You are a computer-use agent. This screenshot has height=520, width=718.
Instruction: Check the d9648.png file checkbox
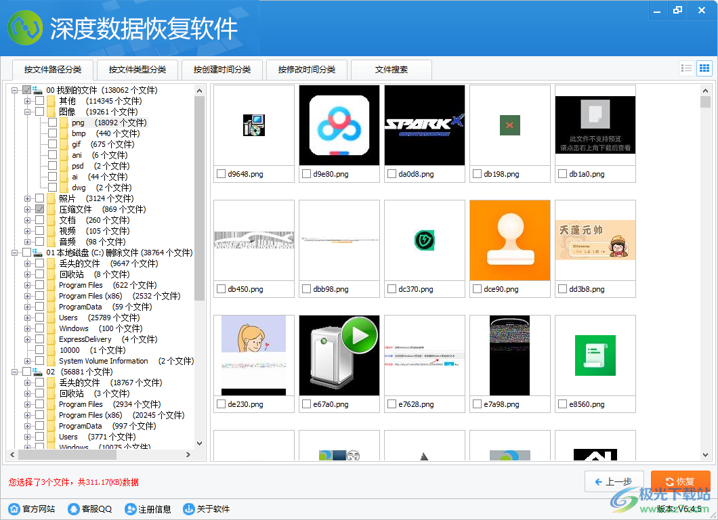(x=221, y=174)
